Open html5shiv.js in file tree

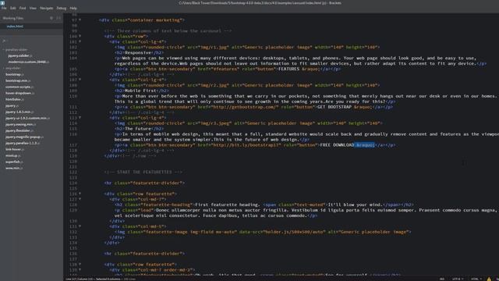15,99
